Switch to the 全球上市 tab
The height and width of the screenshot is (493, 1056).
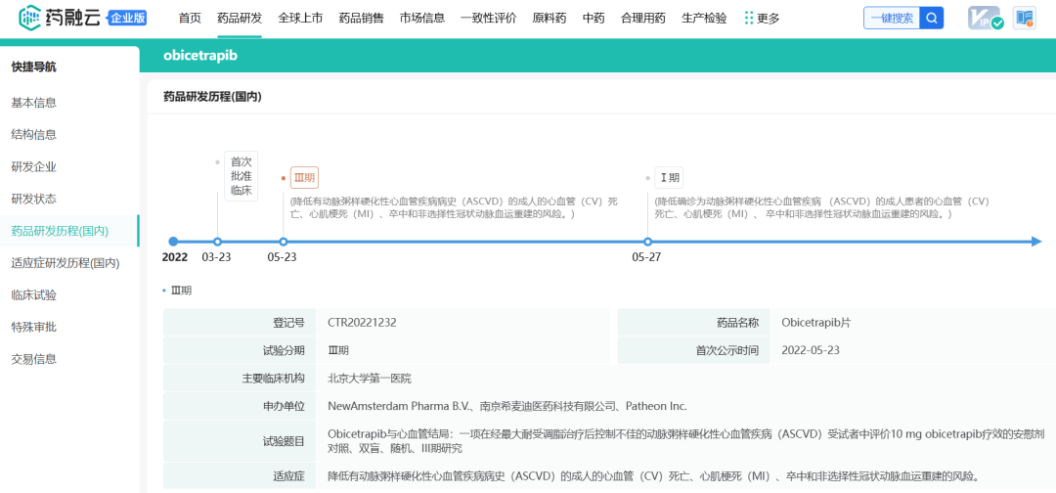point(300,18)
